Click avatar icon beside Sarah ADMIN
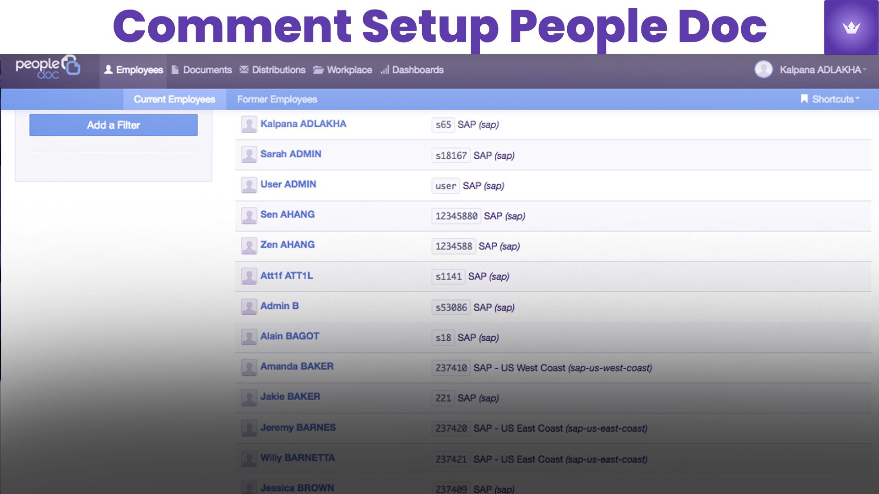This screenshot has width=879, height=494. coord(249,155)
